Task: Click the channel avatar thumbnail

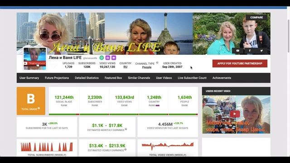Action: pos(35,59)
